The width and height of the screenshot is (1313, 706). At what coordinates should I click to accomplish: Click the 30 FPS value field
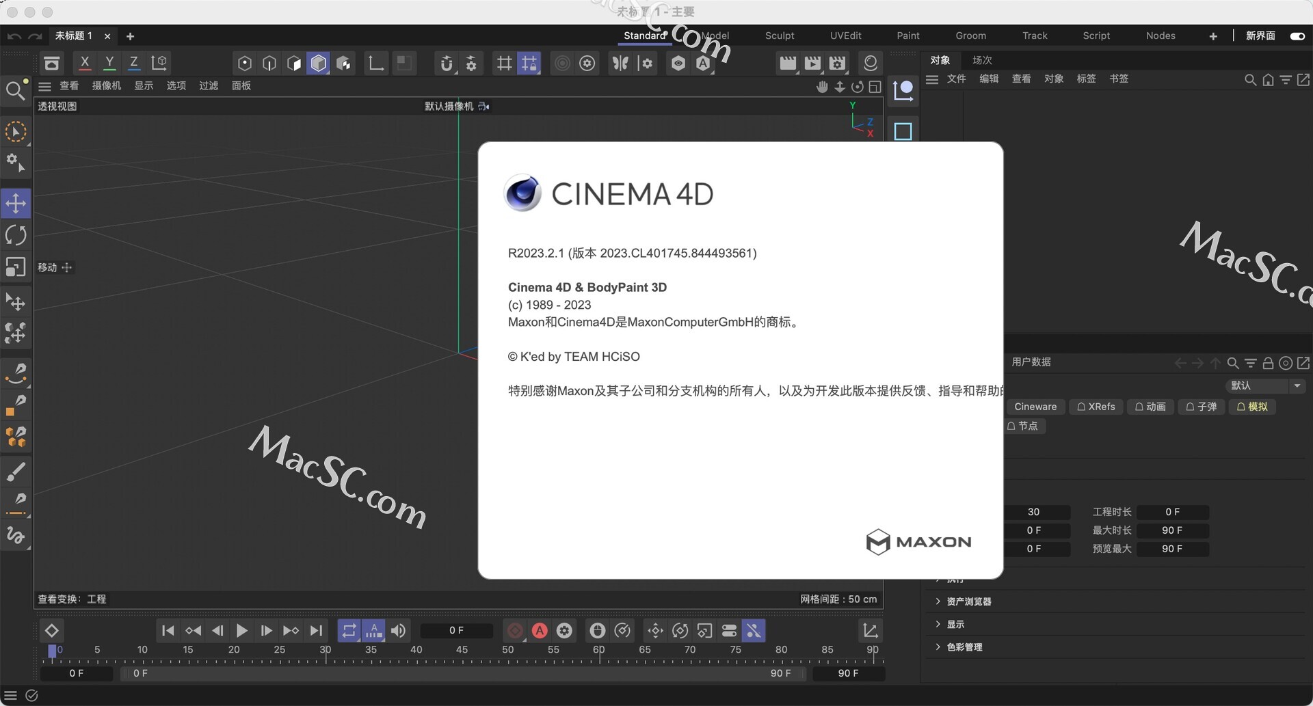(x=1033, y=512)
